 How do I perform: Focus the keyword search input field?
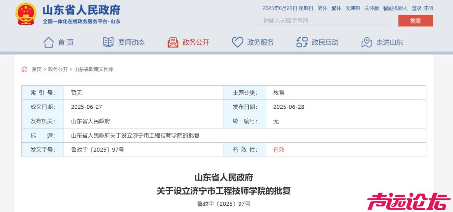[321, 21]
